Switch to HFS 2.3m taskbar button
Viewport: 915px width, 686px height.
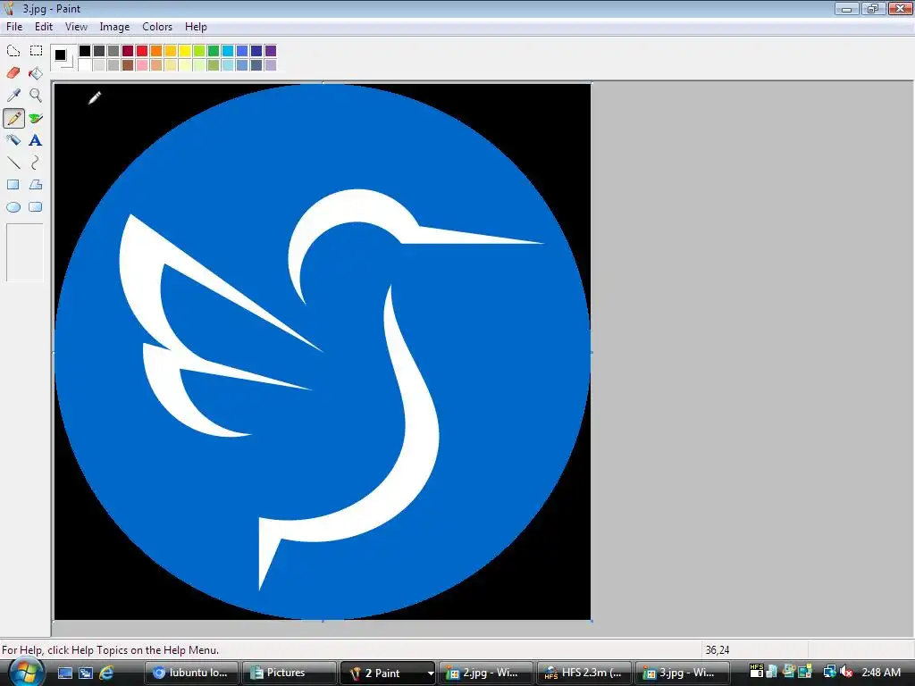(583, 673)
